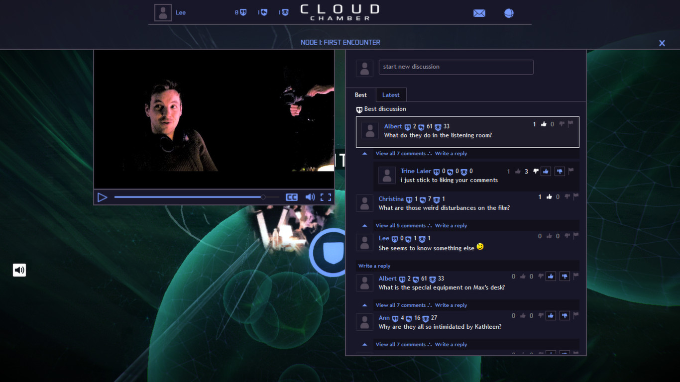Screen dimensions: 680x382
Task: Collapse the replies under Christina's comment
Action: click(x=364, y=225)
